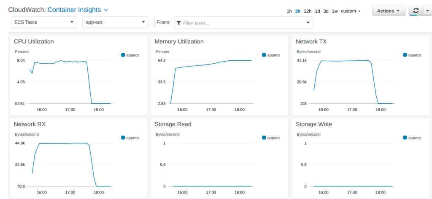The height and width of the screenshot is (199, 432).
Task: Open the refresh interval dropdown arrow
Action: (427, 11)
